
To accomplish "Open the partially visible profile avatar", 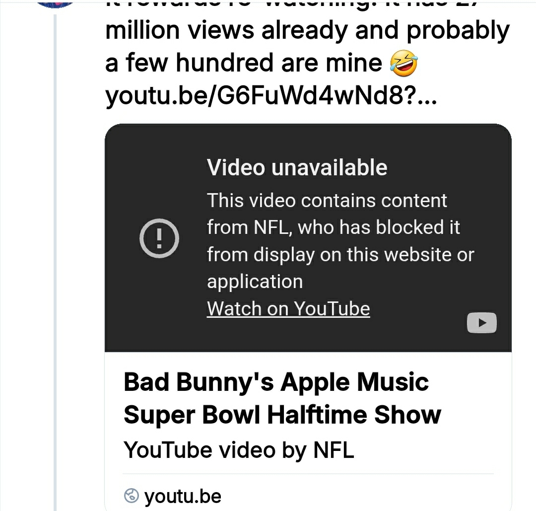I will pyautogui.click(x=56, y=4).
